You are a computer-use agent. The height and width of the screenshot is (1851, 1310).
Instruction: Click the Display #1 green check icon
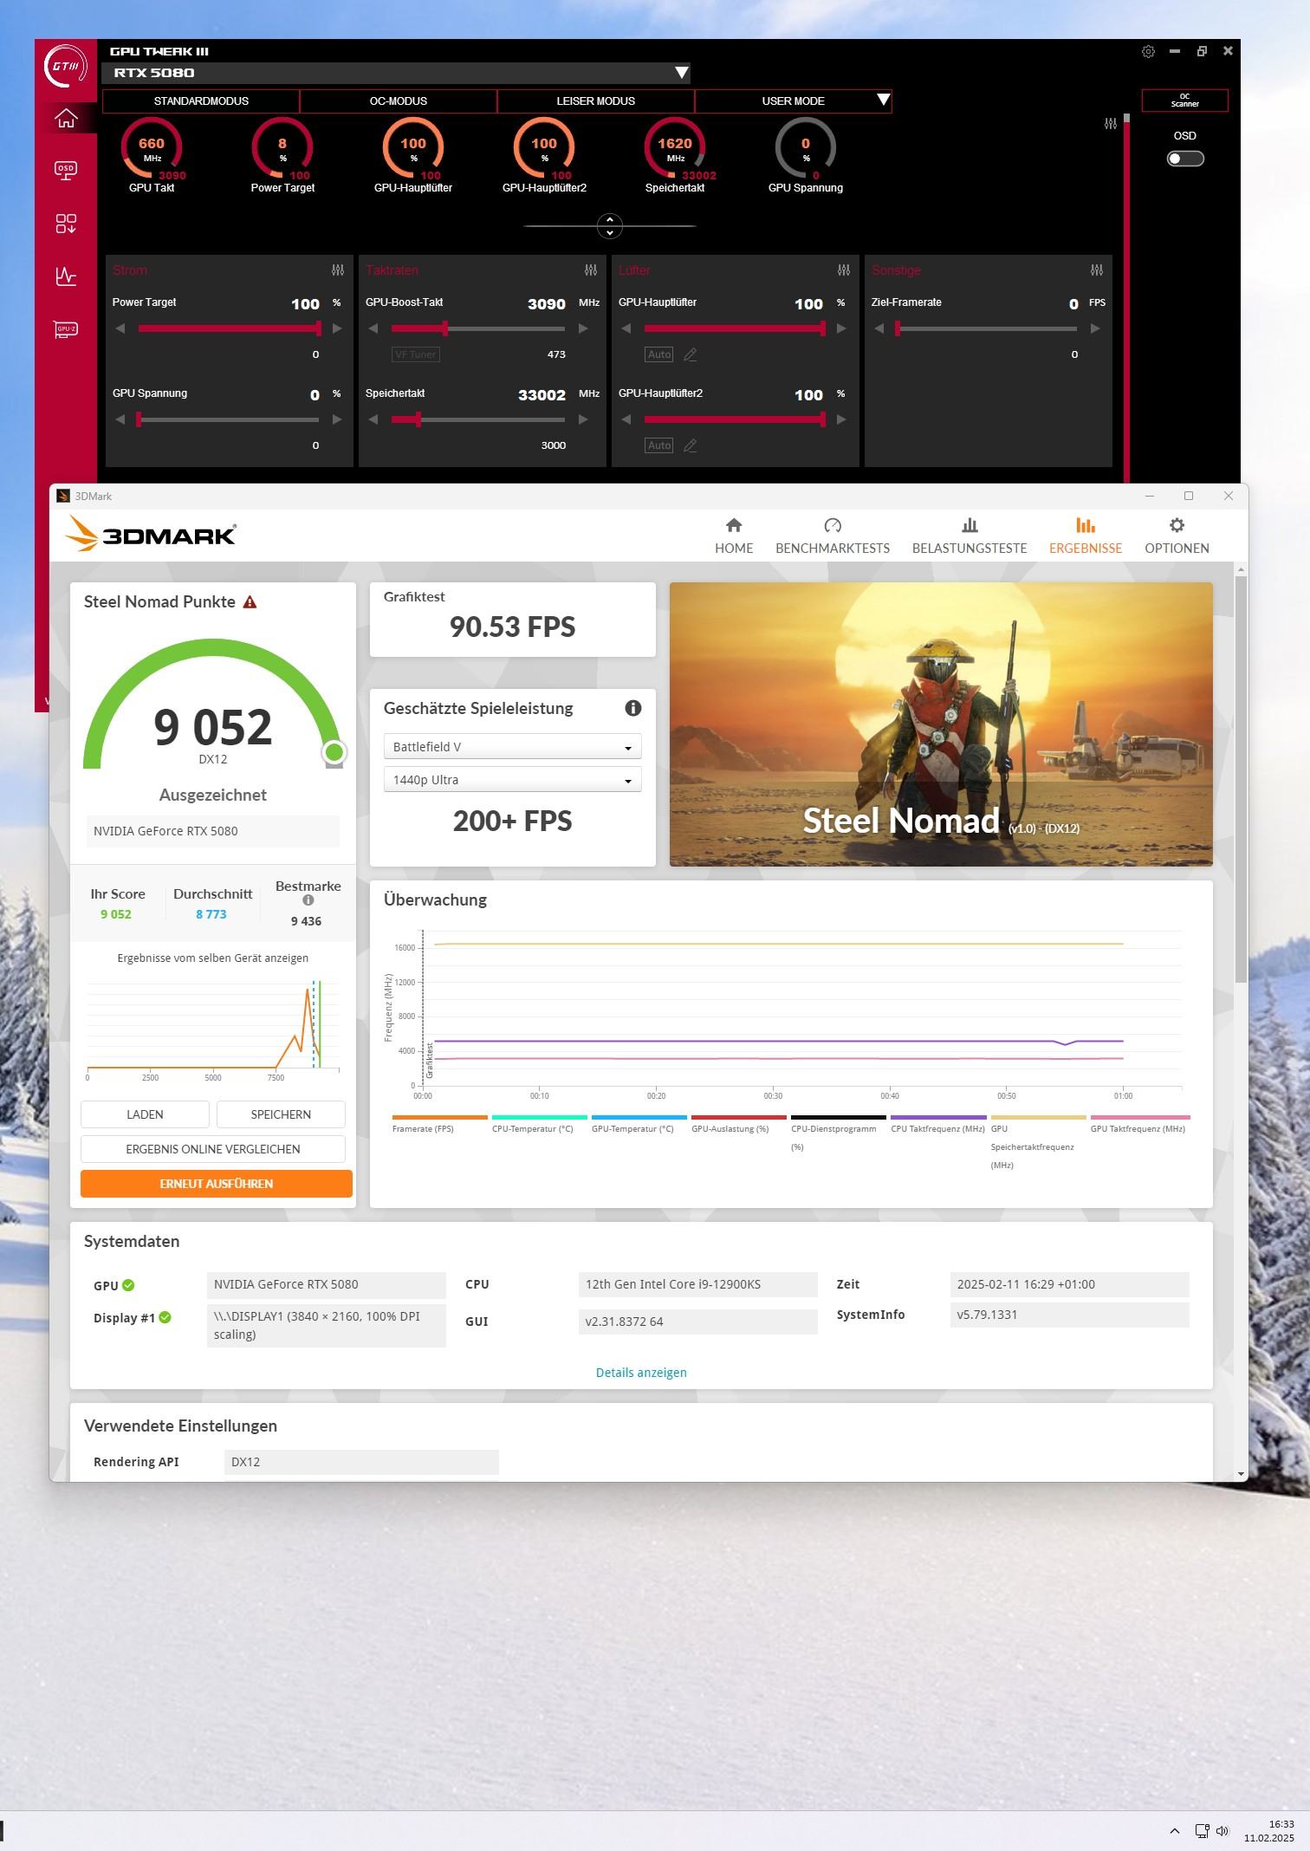pos(165,1317)
